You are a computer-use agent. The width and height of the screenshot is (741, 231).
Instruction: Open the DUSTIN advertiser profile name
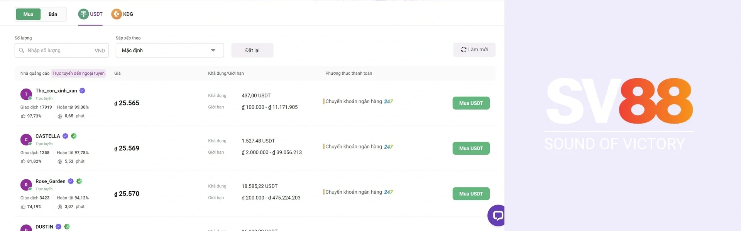tap(44, 227)
